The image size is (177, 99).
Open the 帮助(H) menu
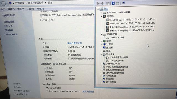click(x=40, y=9)
